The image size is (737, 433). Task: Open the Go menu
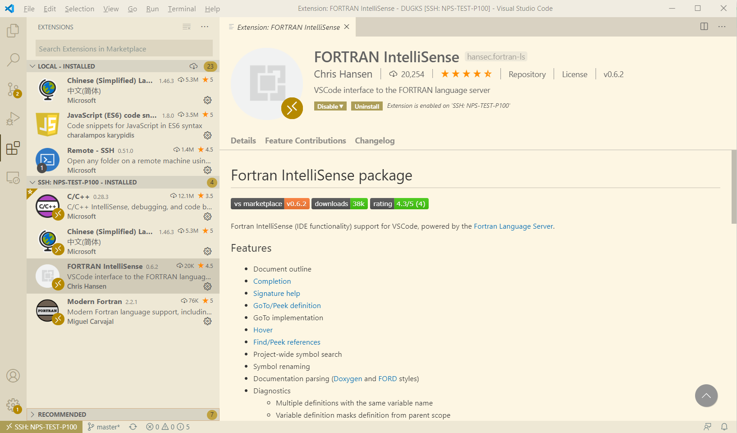[132, 9]
